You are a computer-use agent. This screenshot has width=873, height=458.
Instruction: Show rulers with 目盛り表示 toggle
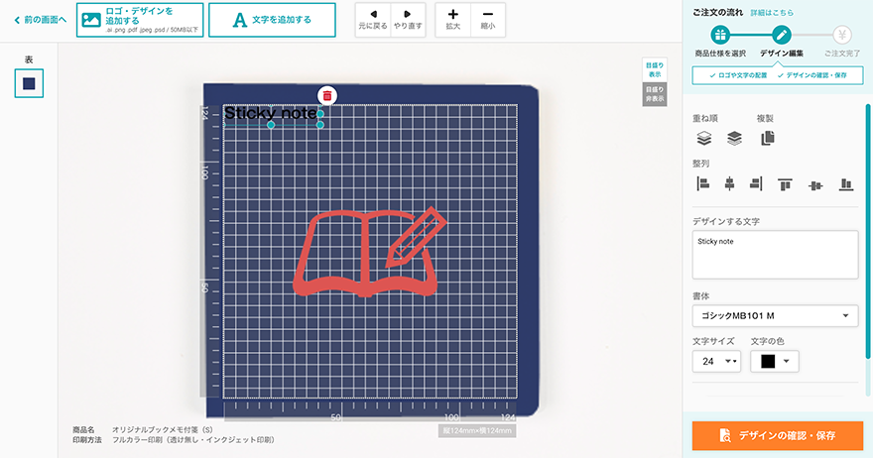tap(654, 69)
